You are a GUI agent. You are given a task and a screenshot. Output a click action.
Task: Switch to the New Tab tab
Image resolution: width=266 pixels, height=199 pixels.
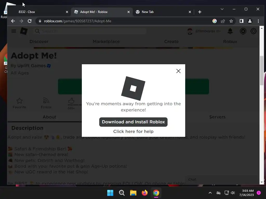[x=163, y=12]
